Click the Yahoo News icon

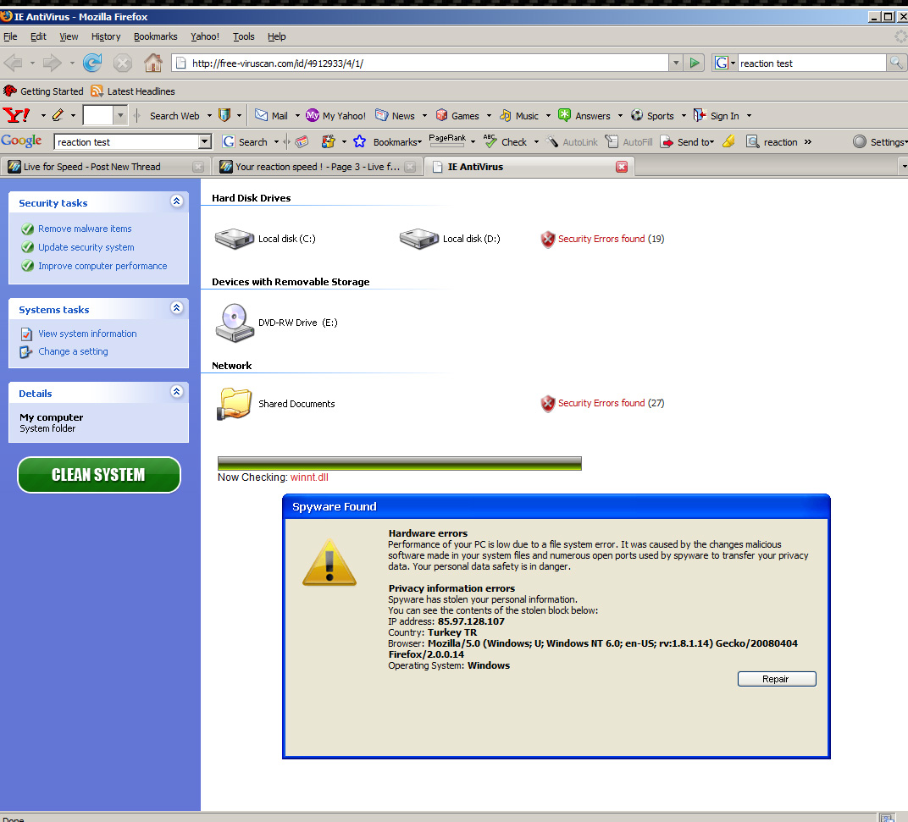click(382, 115)
